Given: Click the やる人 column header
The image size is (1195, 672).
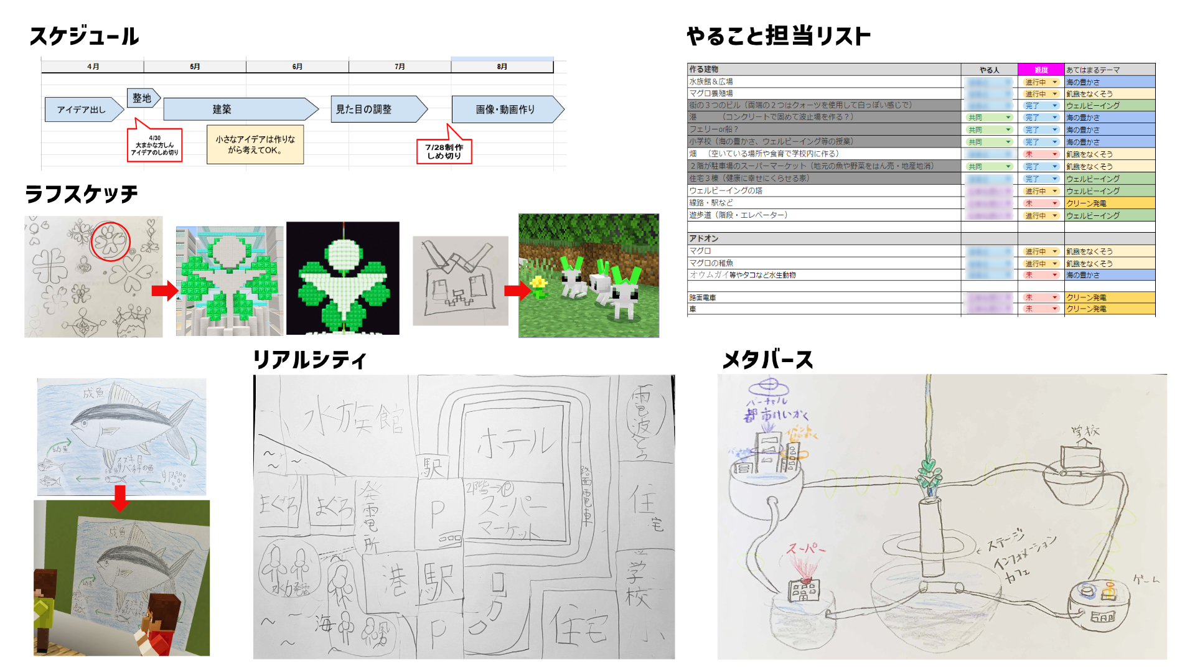Looking at the screenshot, I should [x=989, y=70].
